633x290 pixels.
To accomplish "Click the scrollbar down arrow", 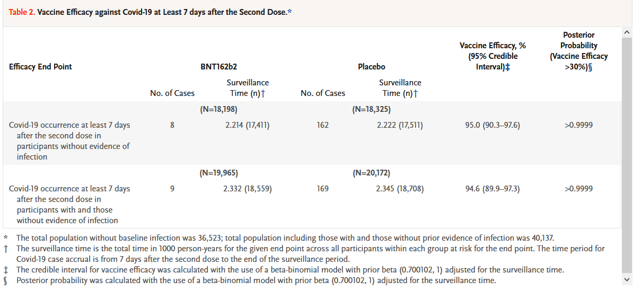I will [x=627, y=279].
